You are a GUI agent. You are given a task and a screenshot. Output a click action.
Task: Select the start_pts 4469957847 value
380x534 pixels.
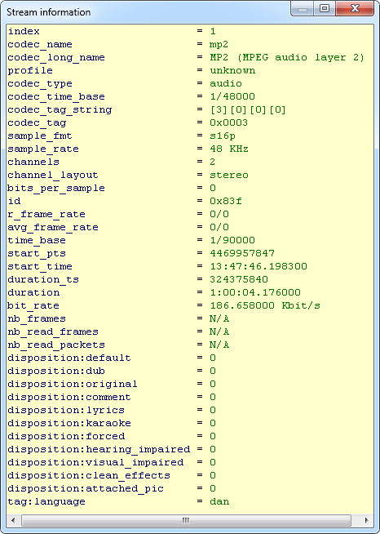(x=242, y=253)
